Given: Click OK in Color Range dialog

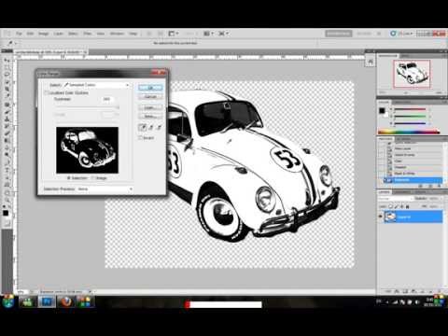Looking at the screenshot, I should [150, 88].
